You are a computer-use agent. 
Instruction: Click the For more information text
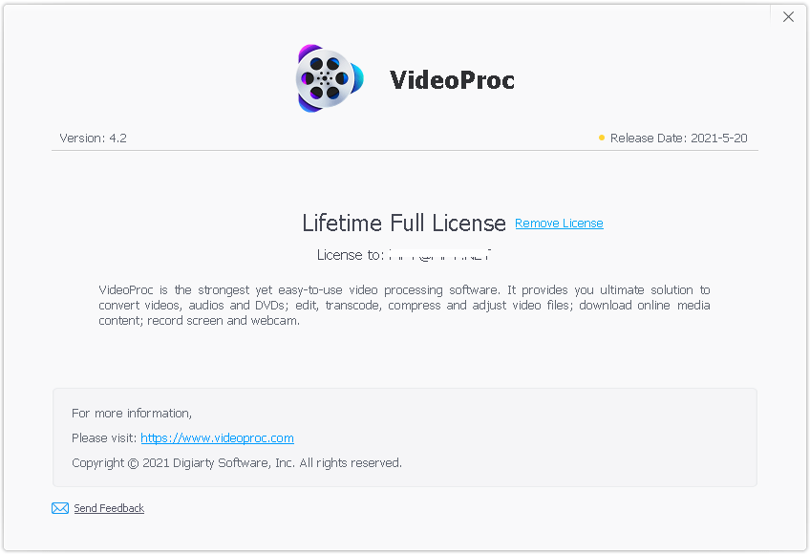(132, 413)
